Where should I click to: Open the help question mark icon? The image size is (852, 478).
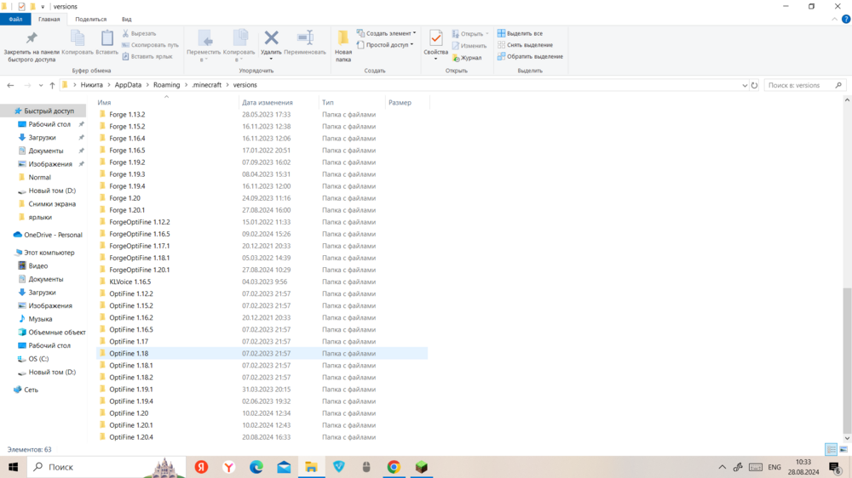845,19
